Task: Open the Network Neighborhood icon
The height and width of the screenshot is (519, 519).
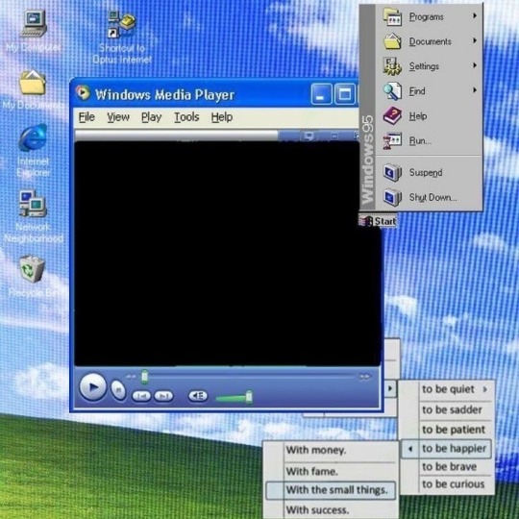Action: 33,216
